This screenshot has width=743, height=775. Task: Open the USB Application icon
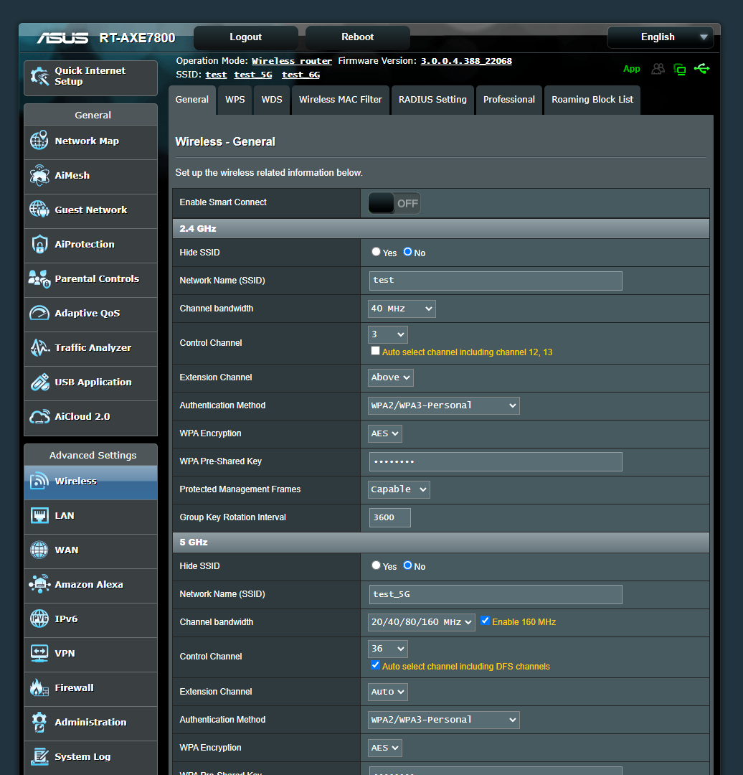pos(39,382)
